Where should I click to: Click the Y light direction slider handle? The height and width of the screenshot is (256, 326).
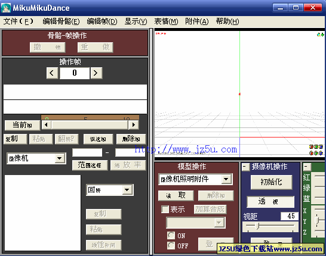point(316,220)
